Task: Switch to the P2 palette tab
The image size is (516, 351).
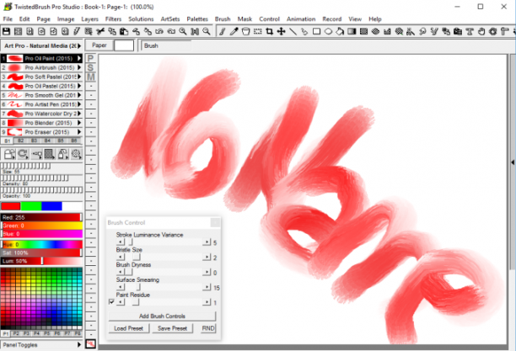Action: coord(16,333)
